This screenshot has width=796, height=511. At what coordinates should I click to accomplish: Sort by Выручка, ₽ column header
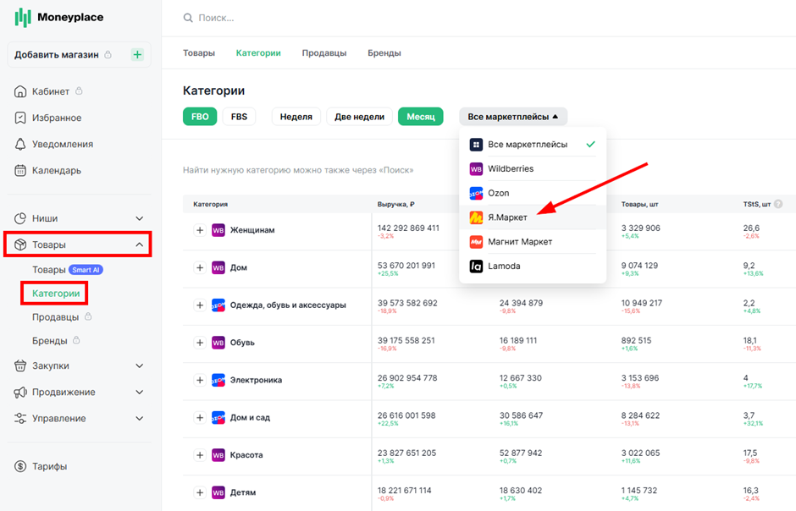pyautogui.click(x=396, y=204)
